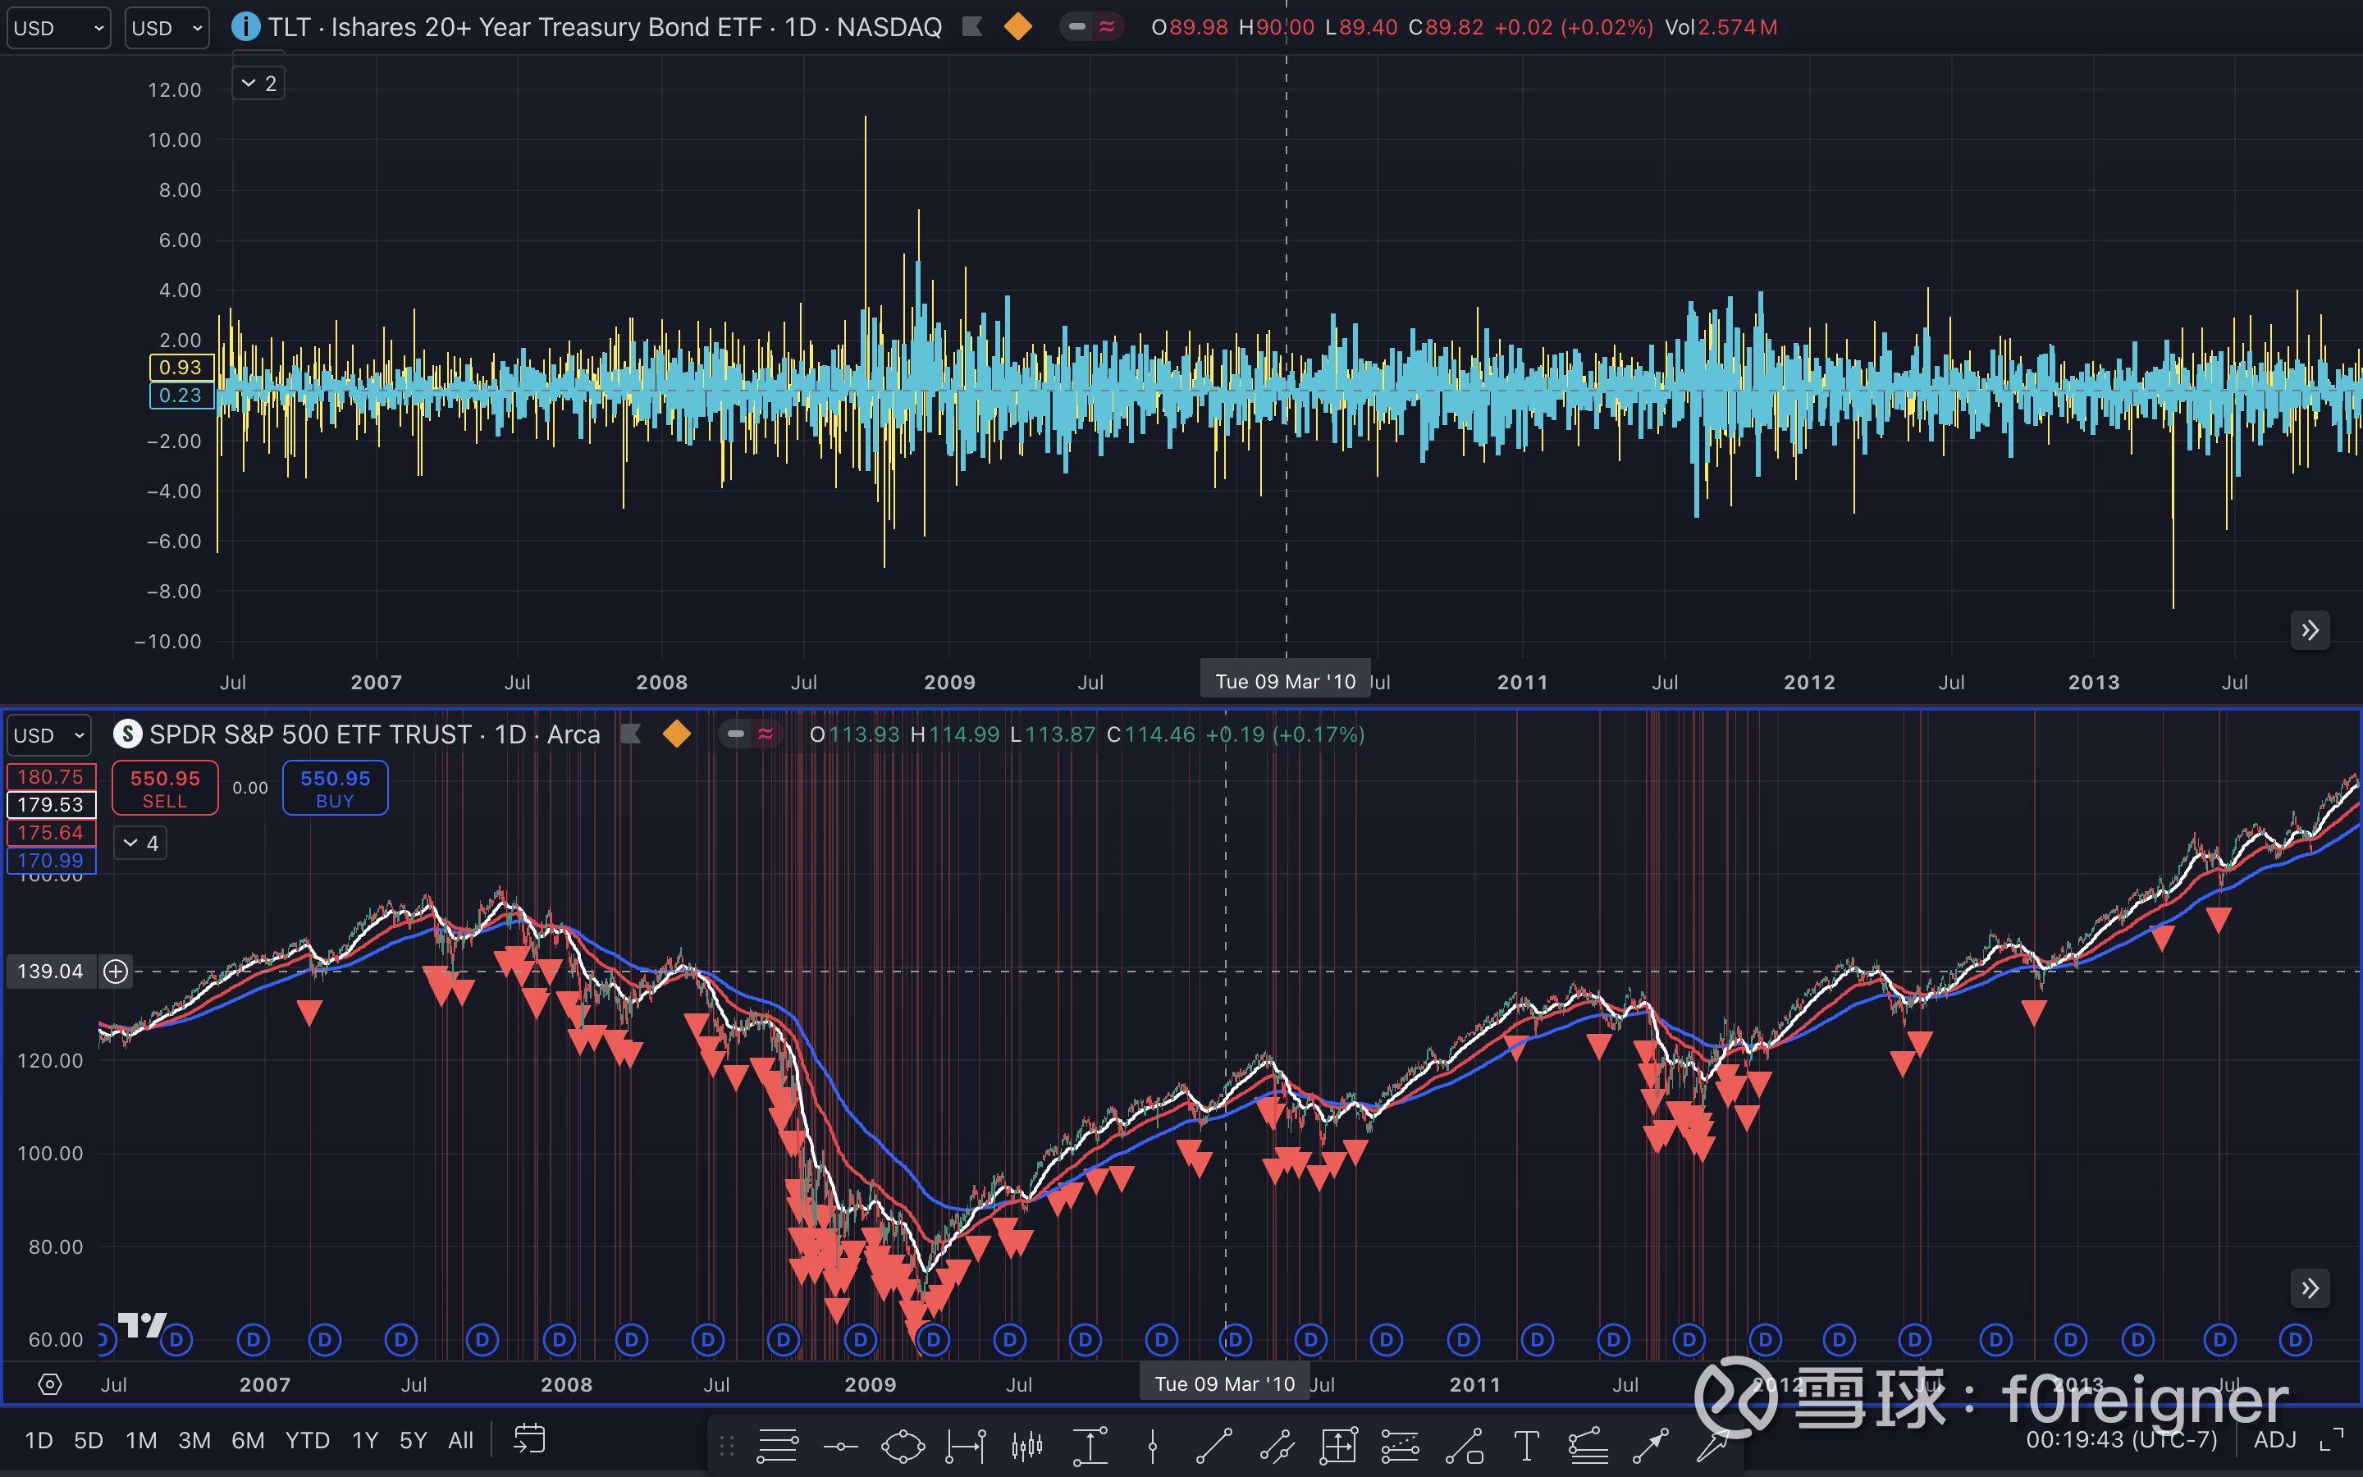Jump to latest bar in TLT pane

click(x=2310, y=630)
